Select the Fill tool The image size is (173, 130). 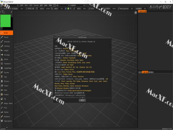[7, 99]
